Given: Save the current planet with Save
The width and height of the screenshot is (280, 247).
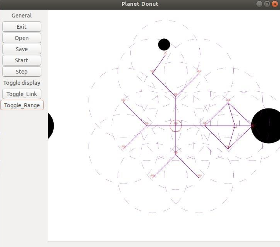Looking at the screenshot, I should (x=22, y=49).
